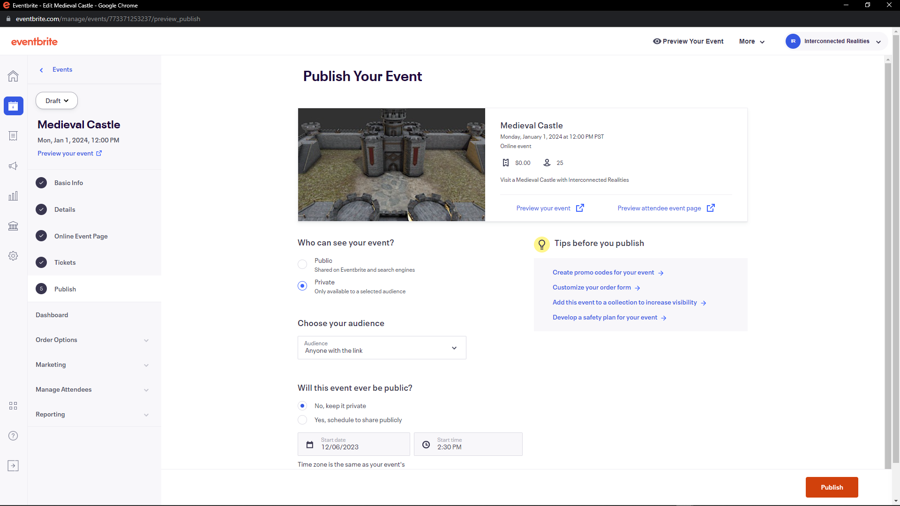The height and width of the screenshot is (506, 900).
Task: Go to the Tickets step
Action: point(65,262)
